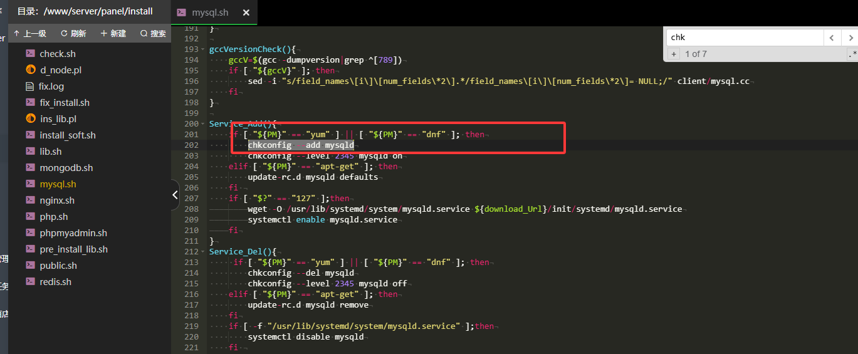Viewport: 858px width, 354px height.
Task: Open public.sh from the list
Action: tap(58, 266)
